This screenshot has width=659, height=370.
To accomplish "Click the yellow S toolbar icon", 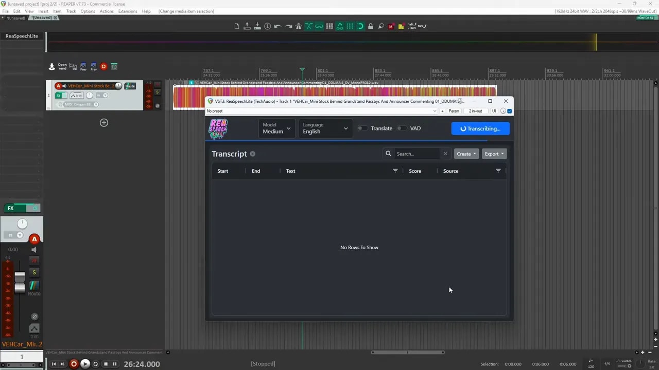I will pyautogui.click(x=401, y=26).
